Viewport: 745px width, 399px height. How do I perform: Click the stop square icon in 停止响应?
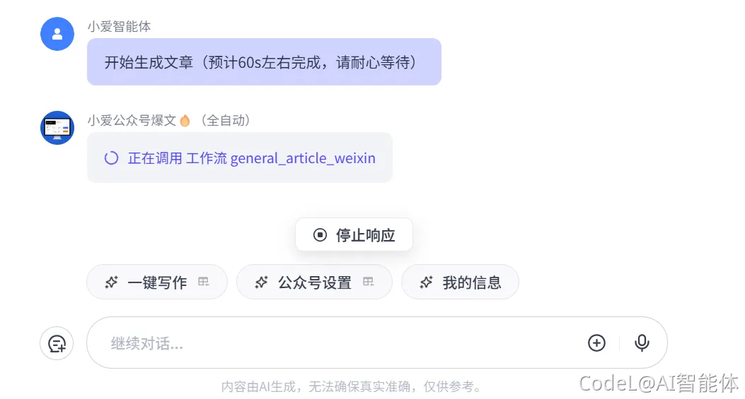point(320,235)
